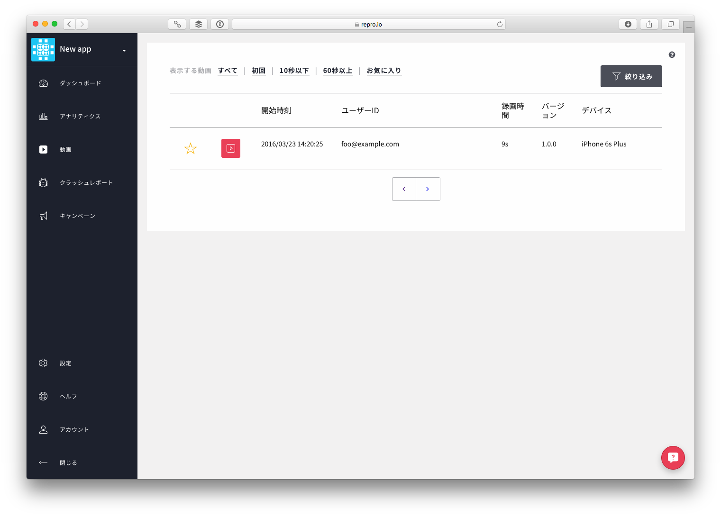Open the 絞り込み filter button
The width and height of the screenshot is (721, 517).
pyautogui.click(x=631, y=76)
